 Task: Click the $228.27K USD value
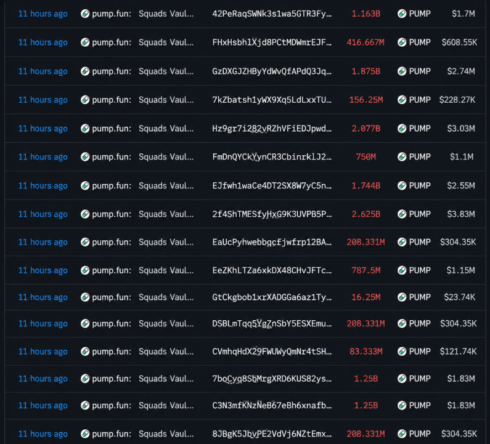click(457, 100)
